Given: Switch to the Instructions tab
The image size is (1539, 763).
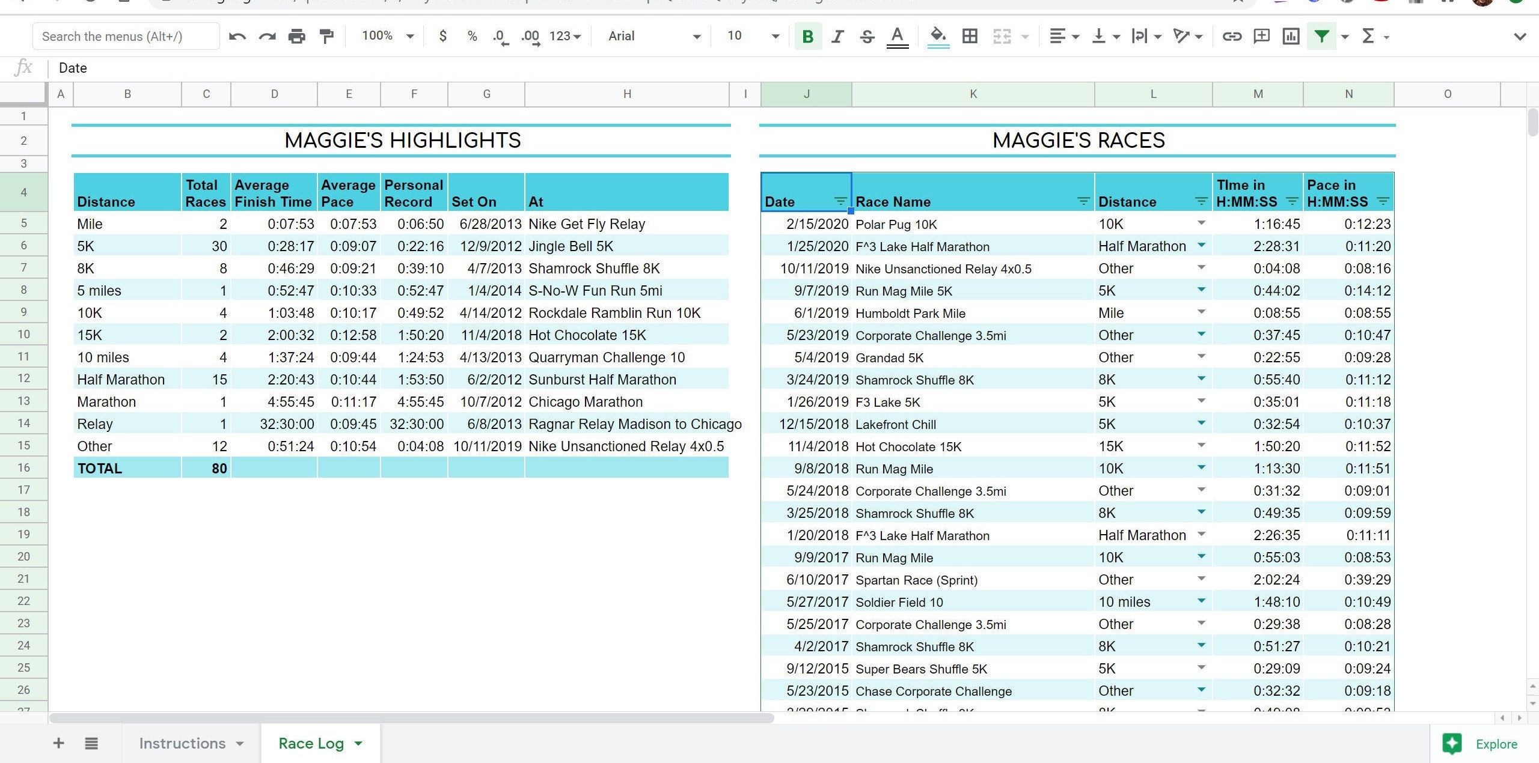Looking at the screenshot, I should click(x=182, y=743).
